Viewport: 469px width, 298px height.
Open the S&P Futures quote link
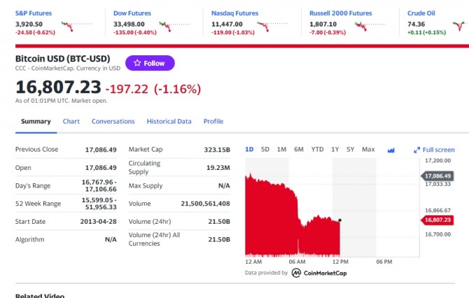point(32,13)
